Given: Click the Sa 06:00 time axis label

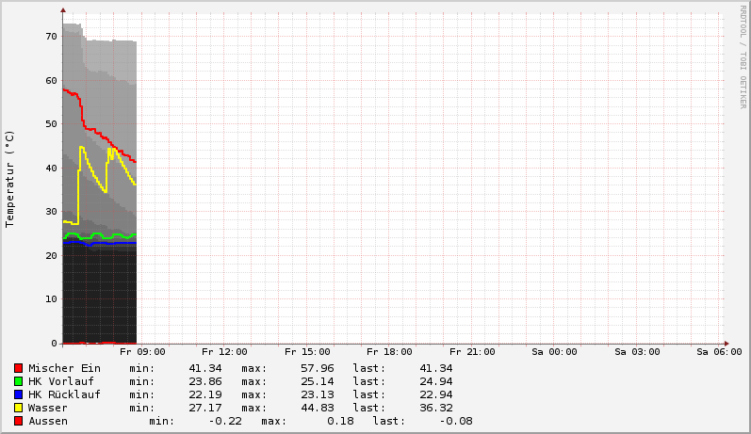Looking at the screenshot, I should click(719, 352).
